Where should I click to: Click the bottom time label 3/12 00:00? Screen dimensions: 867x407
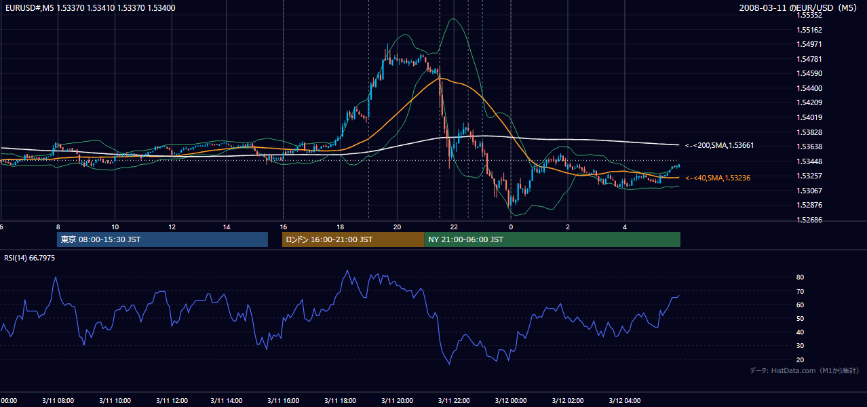511,400
